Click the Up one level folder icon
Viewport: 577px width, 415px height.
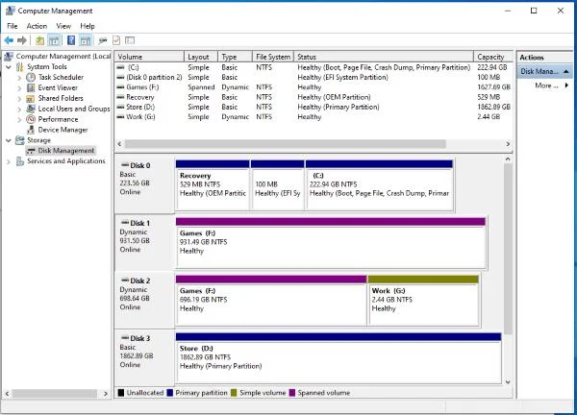coord(39,40)
